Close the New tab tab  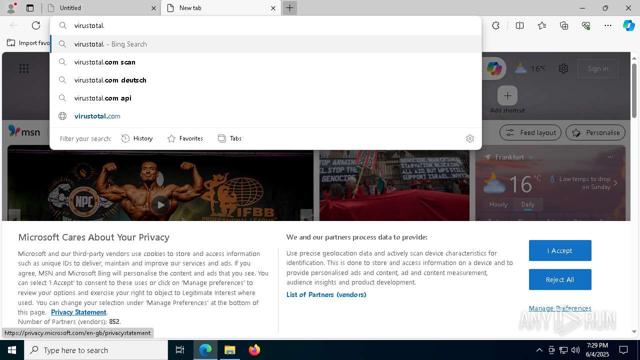pyautogui.click(x=273, y=8)
